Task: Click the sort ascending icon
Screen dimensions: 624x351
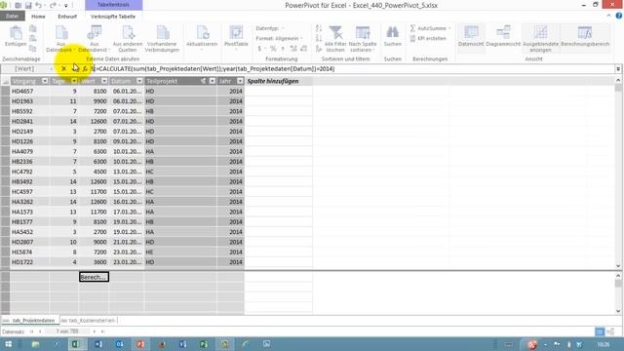Action: (x=319, y=28)
